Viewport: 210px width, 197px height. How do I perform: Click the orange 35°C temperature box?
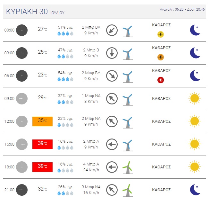coord(42,121)
